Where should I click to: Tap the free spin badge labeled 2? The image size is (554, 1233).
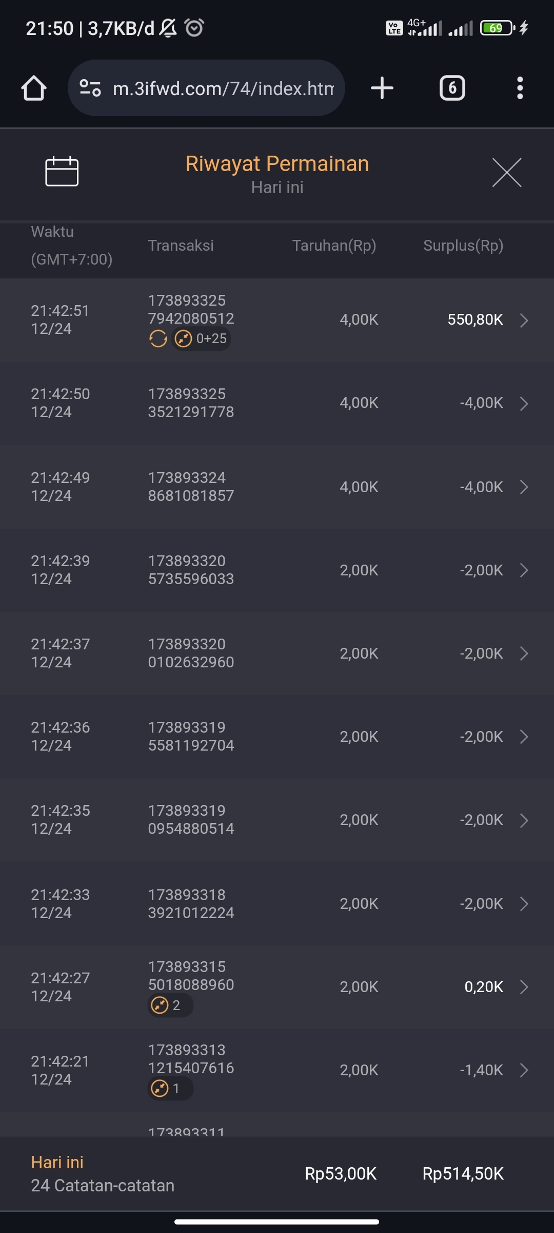[170, 1005]
